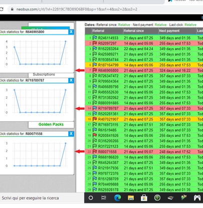Image resolution: width=203 pixels, height=208 pixels.
Task: Click the flag icon beside R406689798
Action: click(x=95, y=87)
